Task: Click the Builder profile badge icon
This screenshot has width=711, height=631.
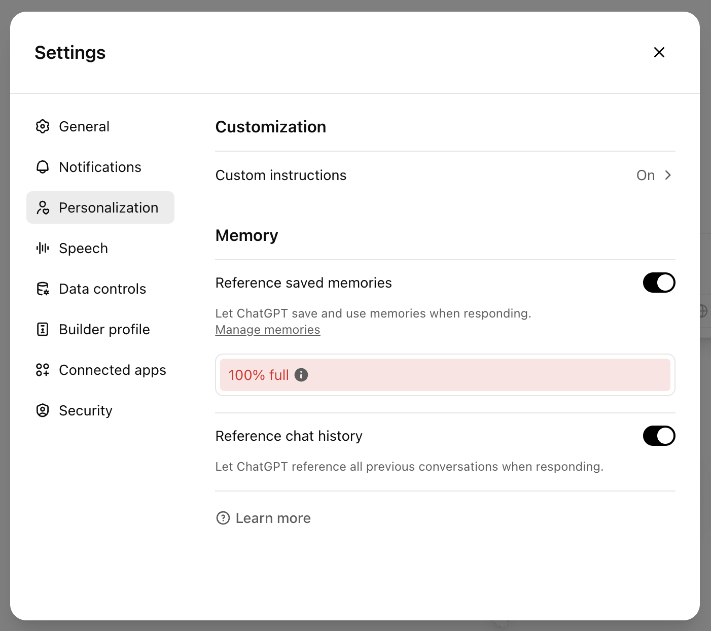Action: tap(43, 329)
